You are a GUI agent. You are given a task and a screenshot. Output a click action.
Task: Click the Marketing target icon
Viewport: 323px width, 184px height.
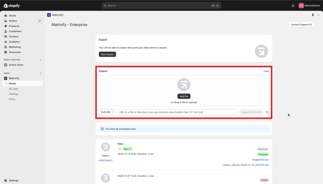pyautogui.click(x=5, y=47)
